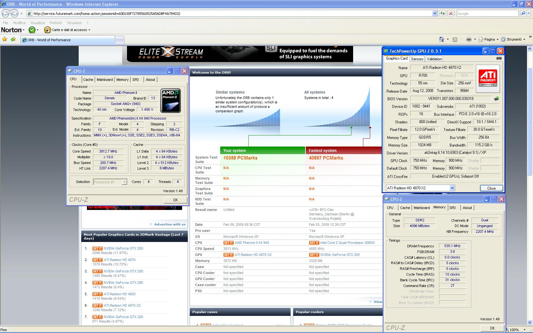The height and width of the screenshot is (333, 533).
Task: Open SPD tab in the lower CPU-Z window
Action: [453, 208]
